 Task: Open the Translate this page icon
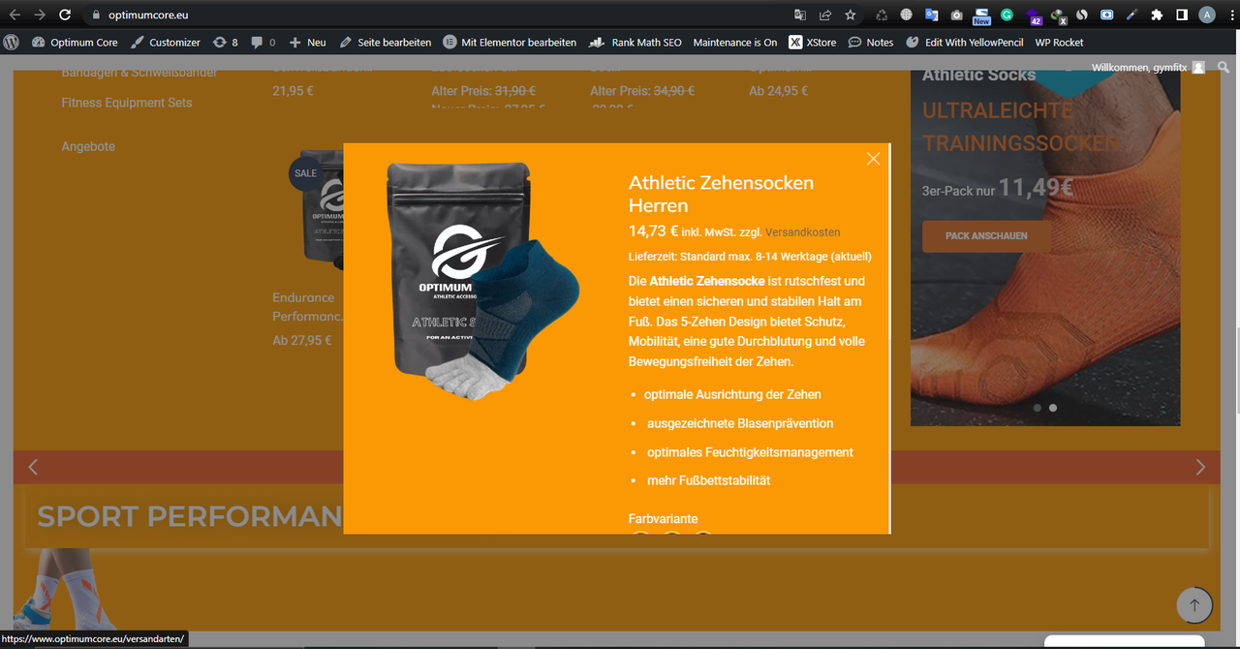tap(800, 15)
